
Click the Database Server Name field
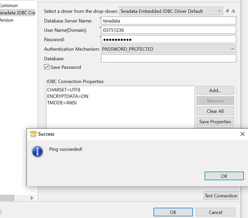tap(168, 20)
